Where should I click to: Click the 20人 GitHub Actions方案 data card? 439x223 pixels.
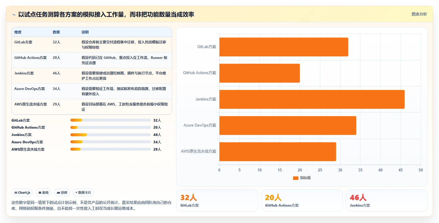[302, 200]
